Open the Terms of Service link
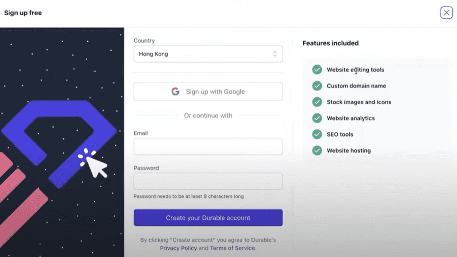This screenshot has width=457, height=257. (233, 248)
